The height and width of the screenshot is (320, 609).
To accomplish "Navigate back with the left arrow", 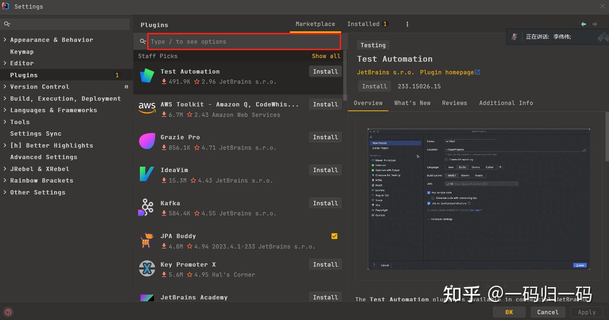I will 584,24.
